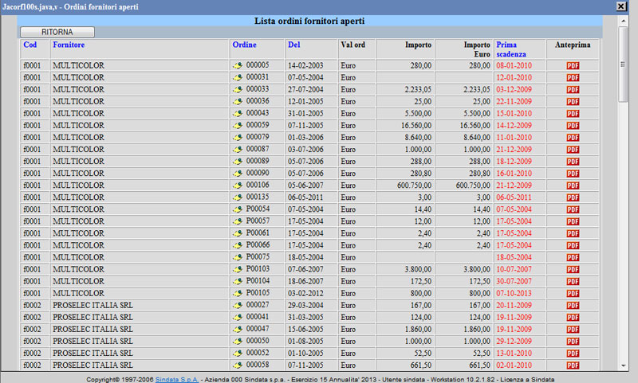This screenshot has height=383, width=638.
Task: Click the scrollbar up arrow
Action: pos(623,21)
